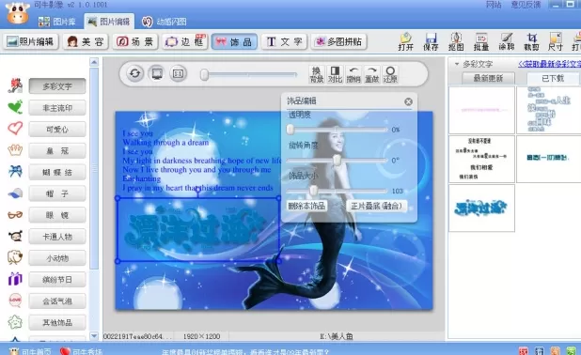Click the 还原 restore original icon
This screenshot has width=581, height=355.
pyautogui.click(x=390, y=74)
